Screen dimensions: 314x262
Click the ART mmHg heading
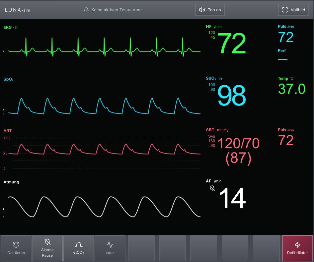pyautogui.click(x=217, y=129)
